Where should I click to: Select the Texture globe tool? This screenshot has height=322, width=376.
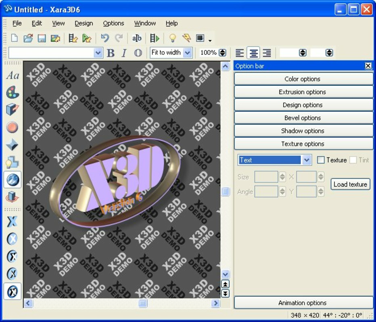coord(13,180)
